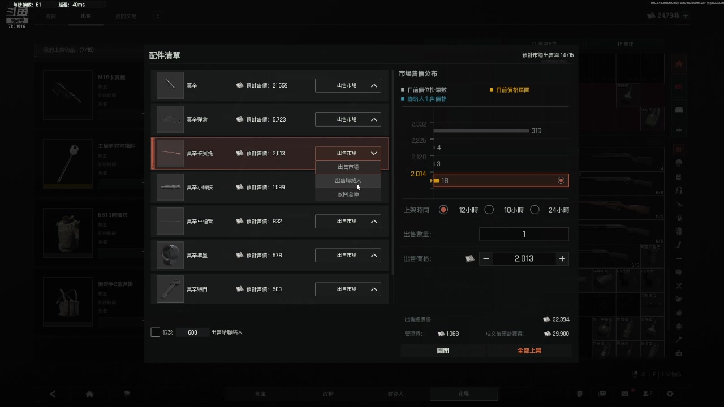Screen dimensions: 724x407
Task: Click the 600 threshold input field
Action: tap(192, 332)
